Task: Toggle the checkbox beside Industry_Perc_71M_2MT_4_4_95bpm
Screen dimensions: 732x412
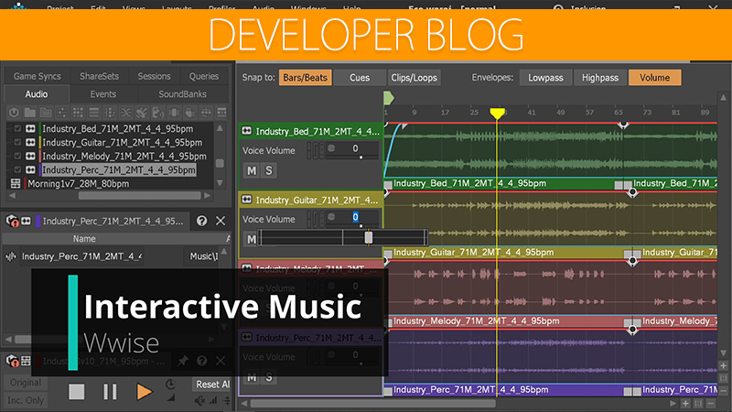Action: coord(17,169)
